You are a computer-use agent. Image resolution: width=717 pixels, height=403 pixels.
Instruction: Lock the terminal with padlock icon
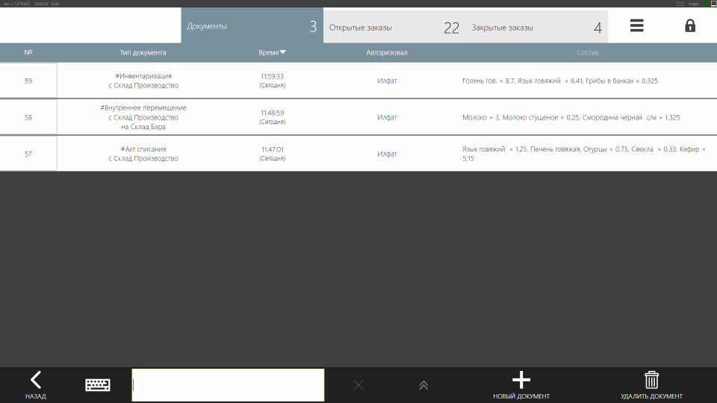pos(690,25)
